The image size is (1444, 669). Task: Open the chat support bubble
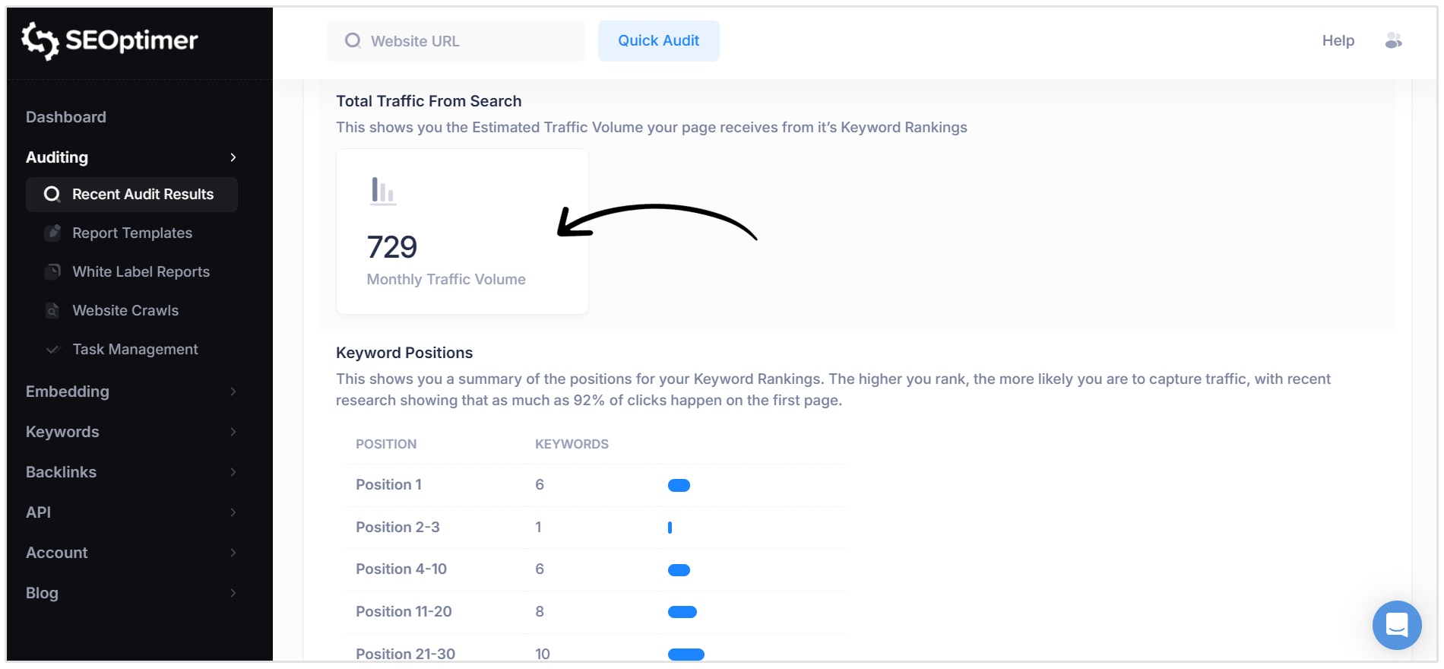(1397, 625)
